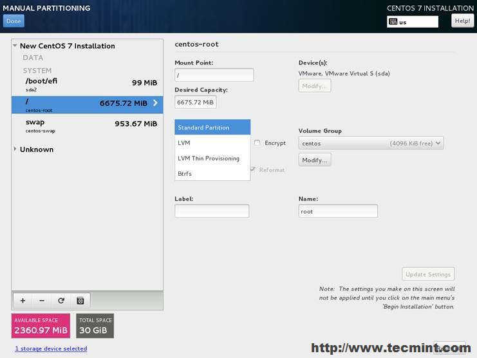Click the 953.67 MiB swap size
The image size is (477, 358).
coord(136,124)
